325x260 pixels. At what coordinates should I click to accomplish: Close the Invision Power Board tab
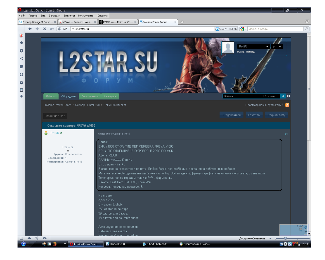[175, 22]
